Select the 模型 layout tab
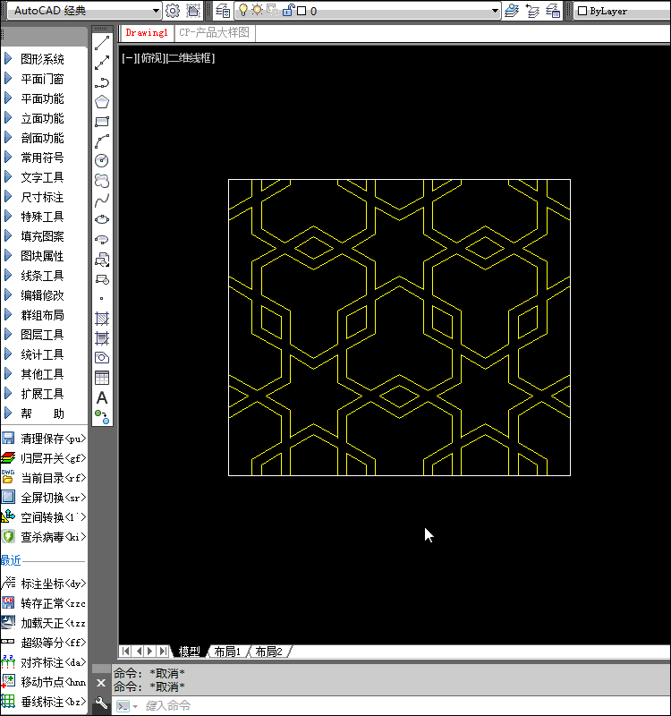Screen dimensions: 671x716 click(189, 652)
